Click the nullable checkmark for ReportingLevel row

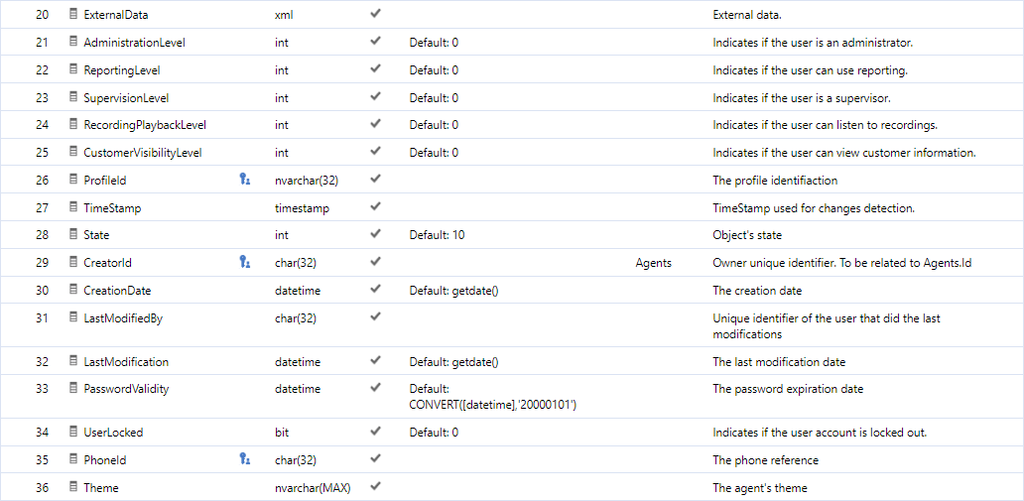coord(375,69)
